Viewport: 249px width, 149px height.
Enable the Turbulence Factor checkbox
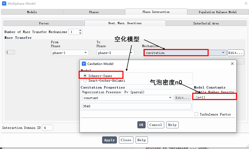[196, 114]
